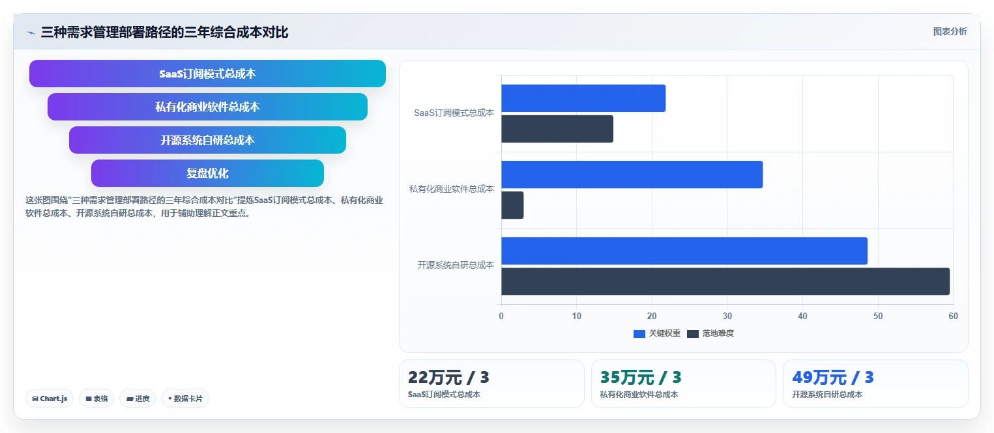Viewport: 994px width, 433px height.
Task: Toggle the 落地难度 legend series
Action: coord(710,333)
